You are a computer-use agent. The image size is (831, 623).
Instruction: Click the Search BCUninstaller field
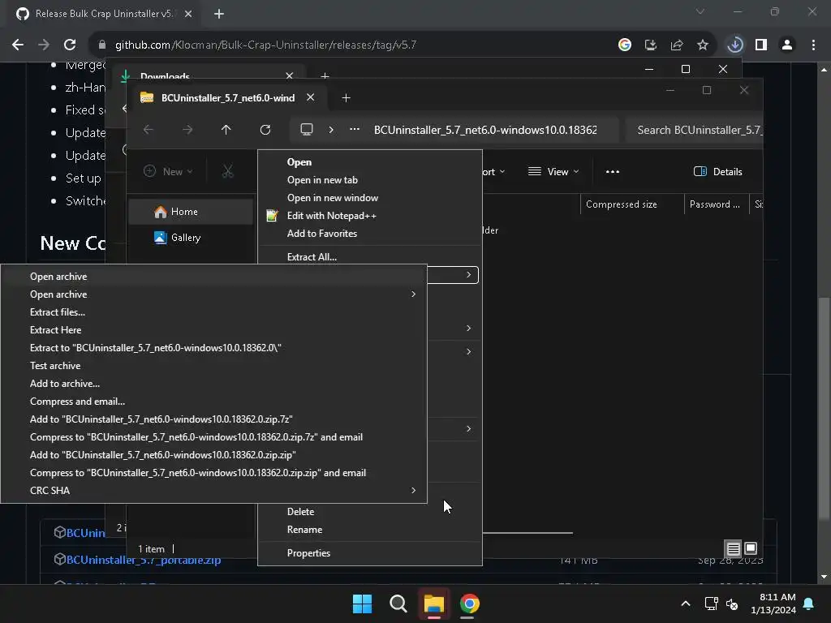pos(695,131)
